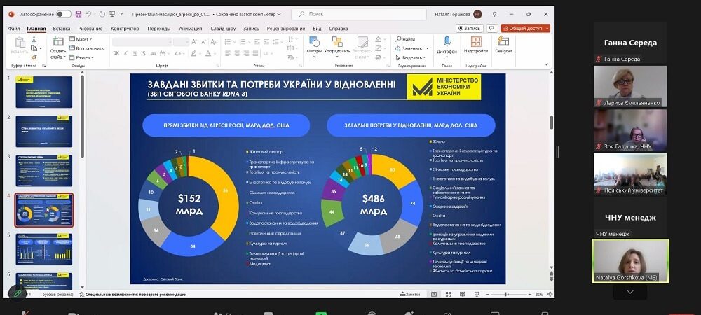Viewport: 701px width, 315px height.
Task: Switch to the Конструктор tab
Action: point(125,29)
